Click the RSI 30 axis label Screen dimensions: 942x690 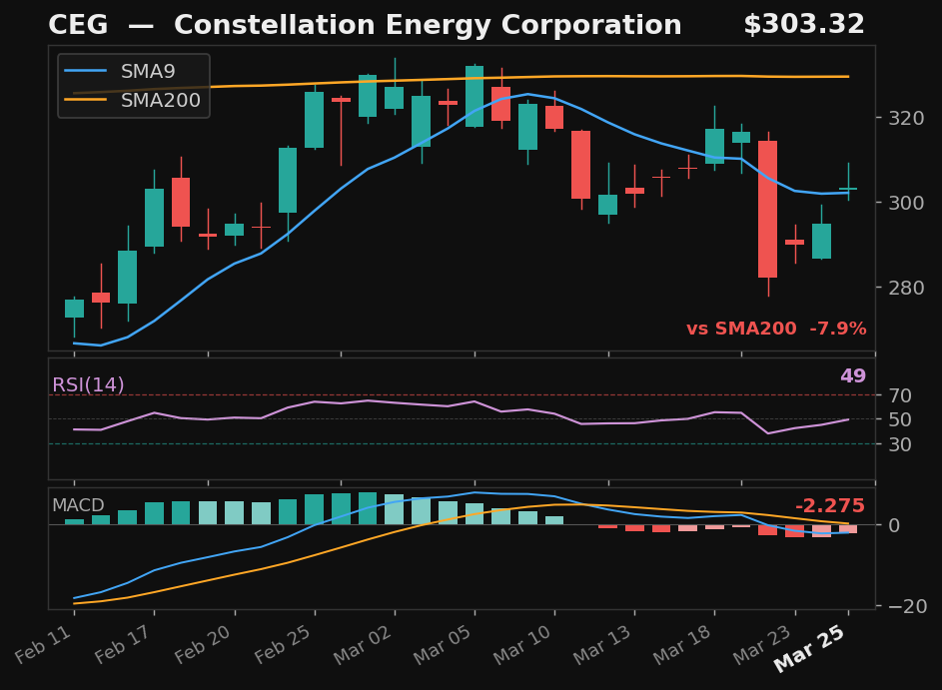(x=901, y=445)
